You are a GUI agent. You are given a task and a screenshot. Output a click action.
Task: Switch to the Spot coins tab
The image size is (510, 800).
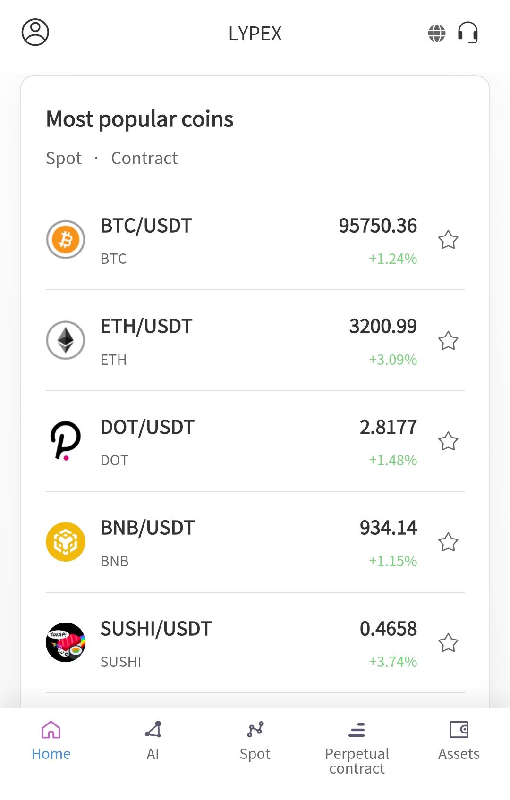pos(64,159)
